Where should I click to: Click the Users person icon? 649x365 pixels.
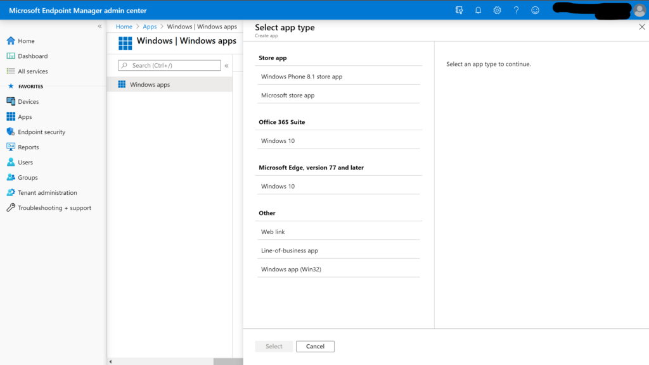11,162
